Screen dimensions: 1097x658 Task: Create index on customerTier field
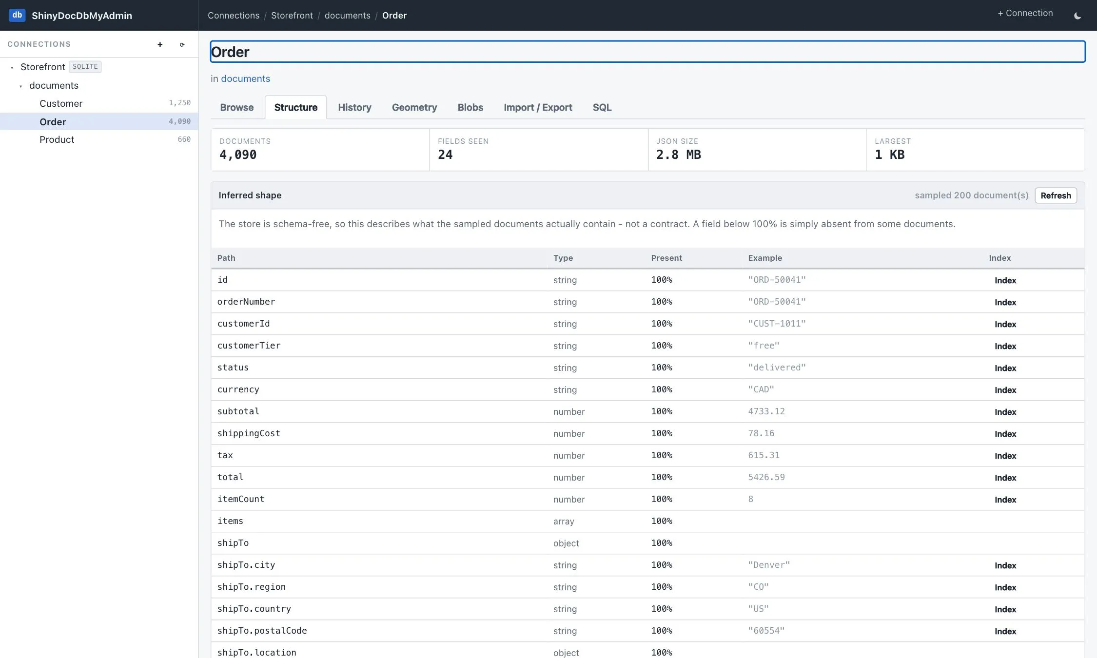1005,346
